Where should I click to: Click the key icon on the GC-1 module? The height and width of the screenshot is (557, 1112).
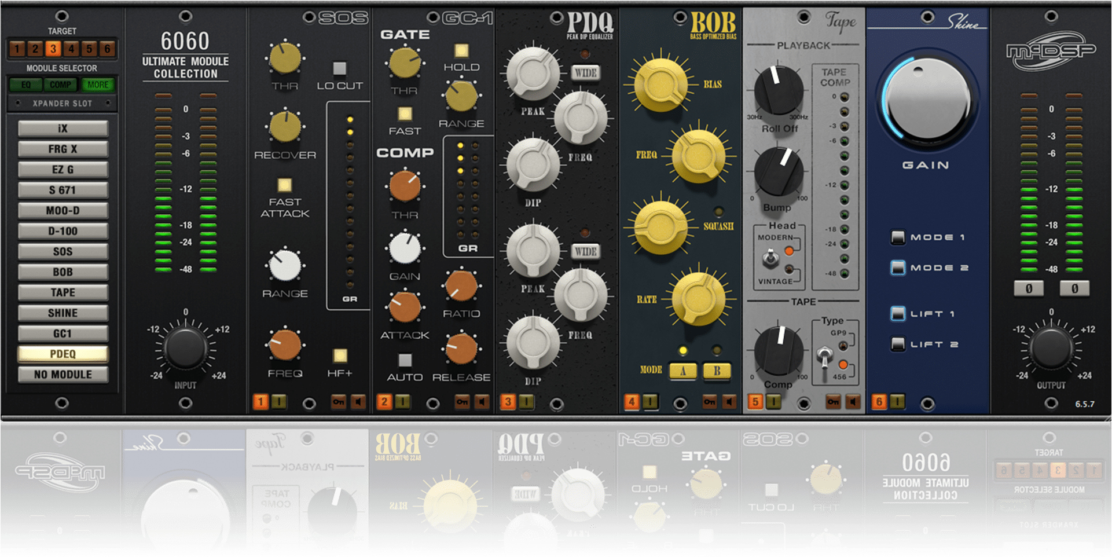point(462,402)
